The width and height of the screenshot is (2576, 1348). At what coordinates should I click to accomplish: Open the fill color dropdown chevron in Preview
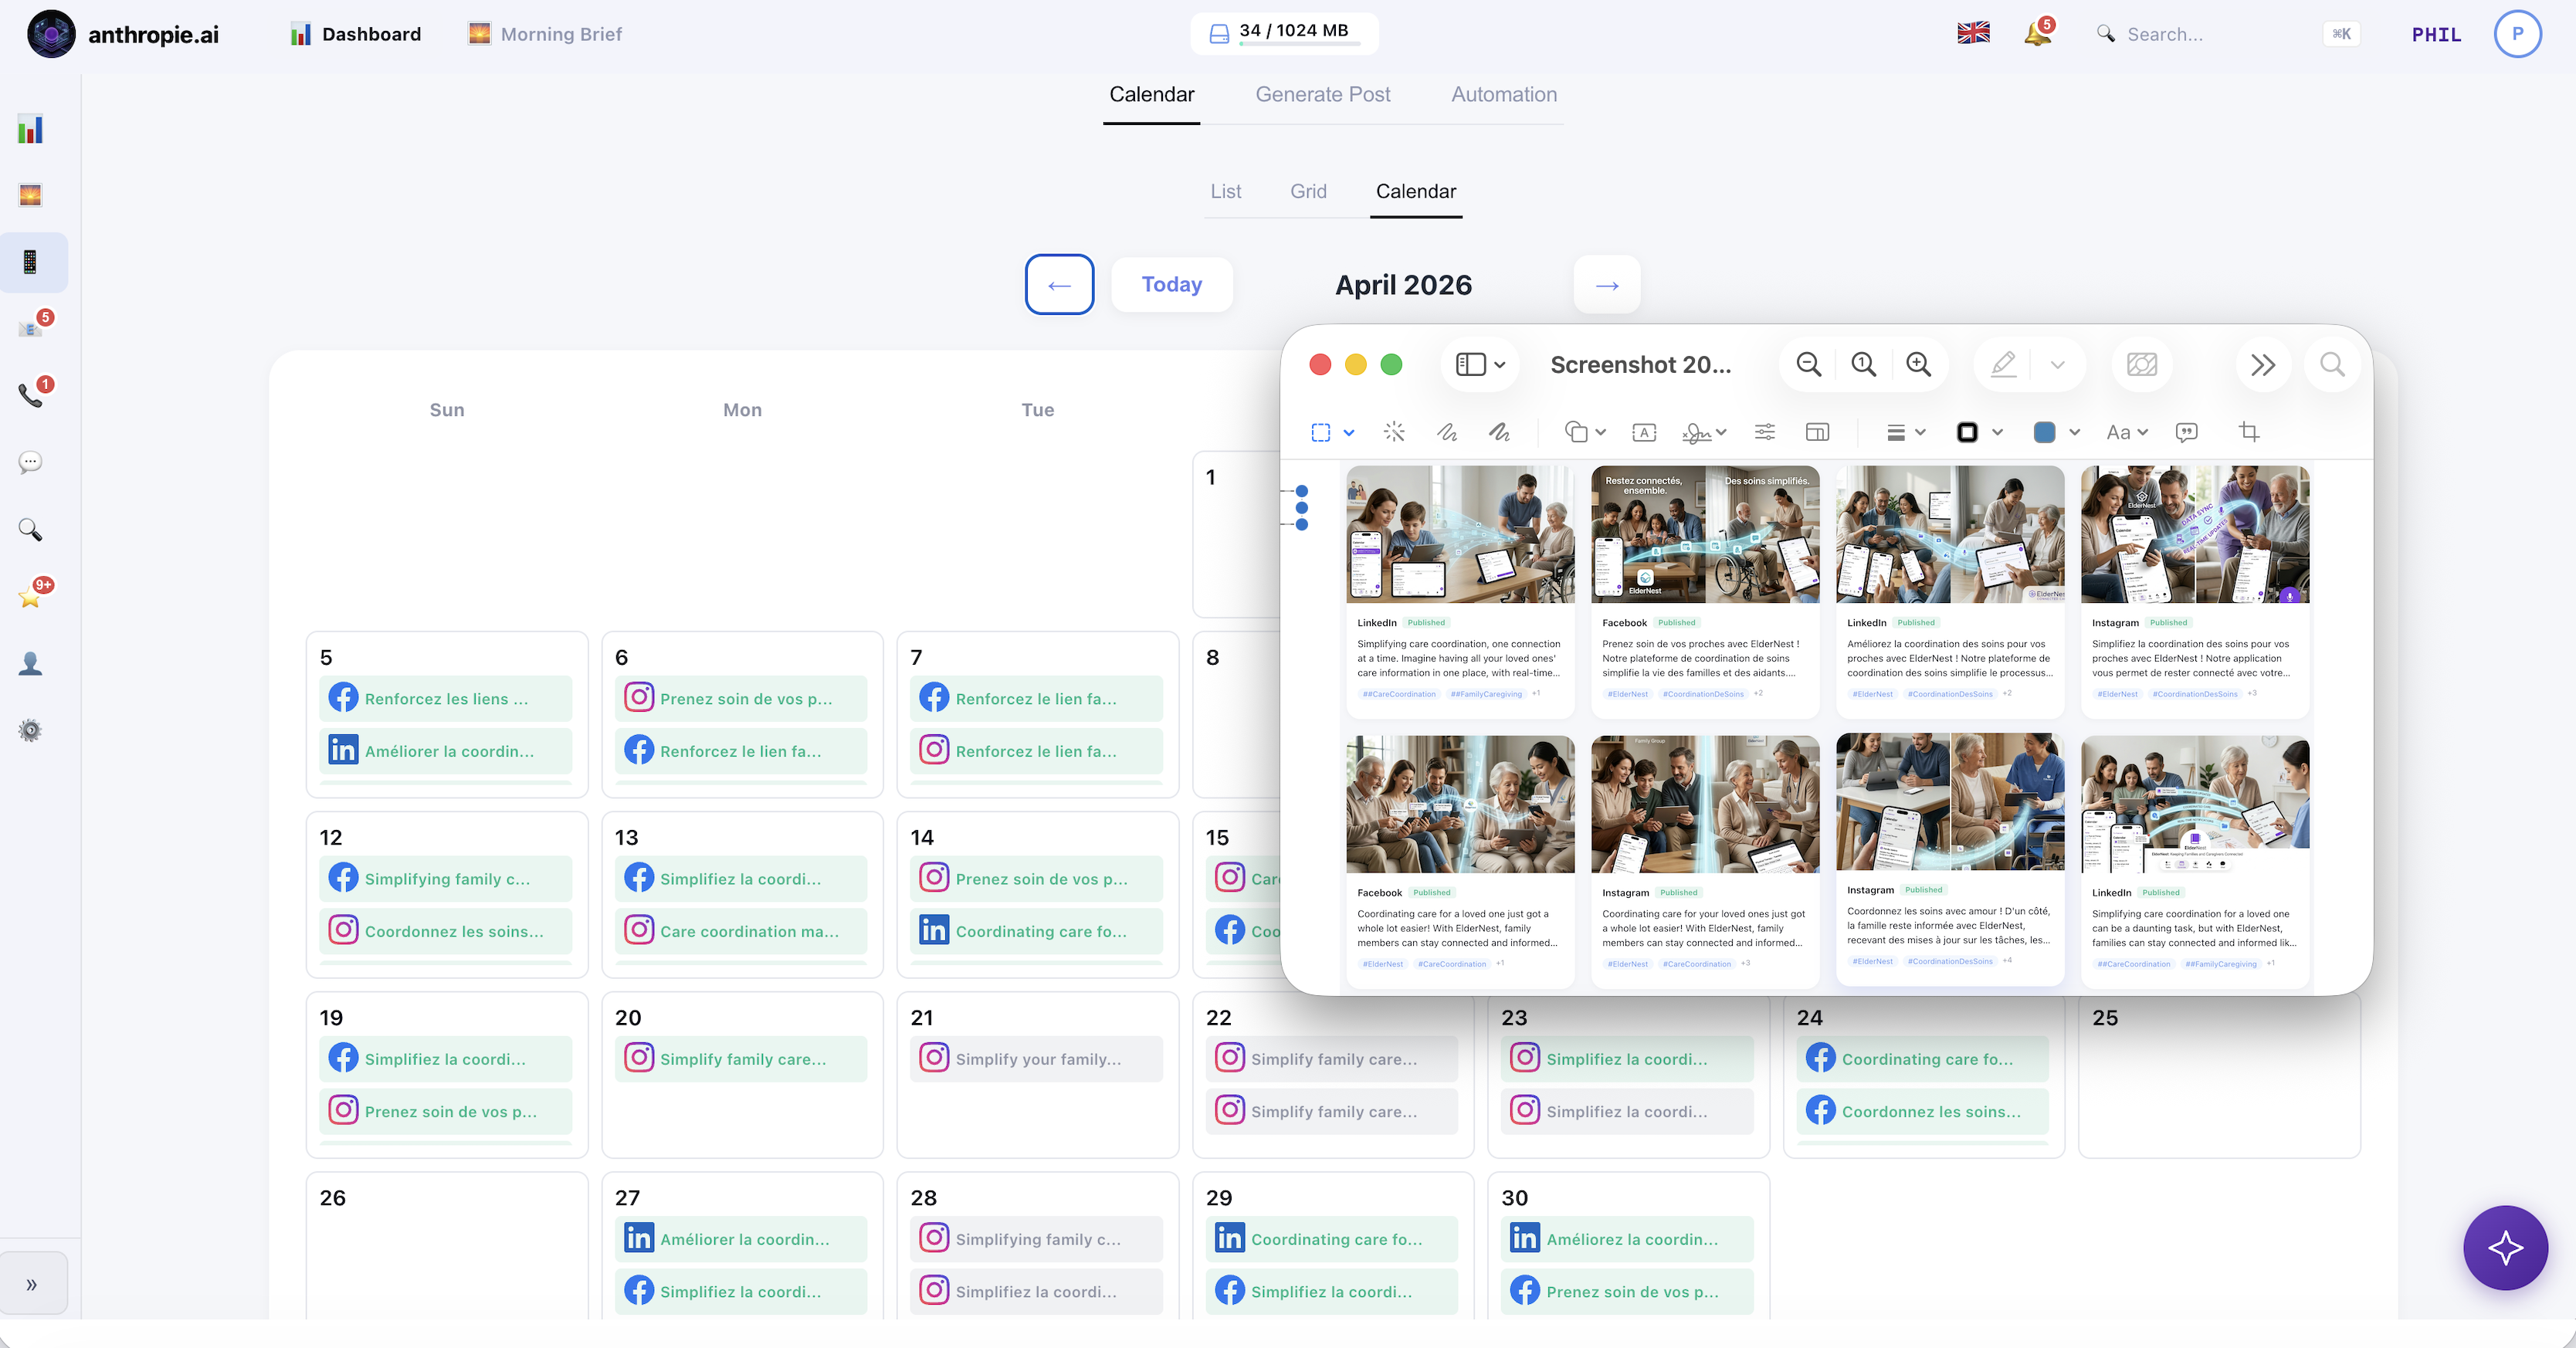[x=2074, y=433]
